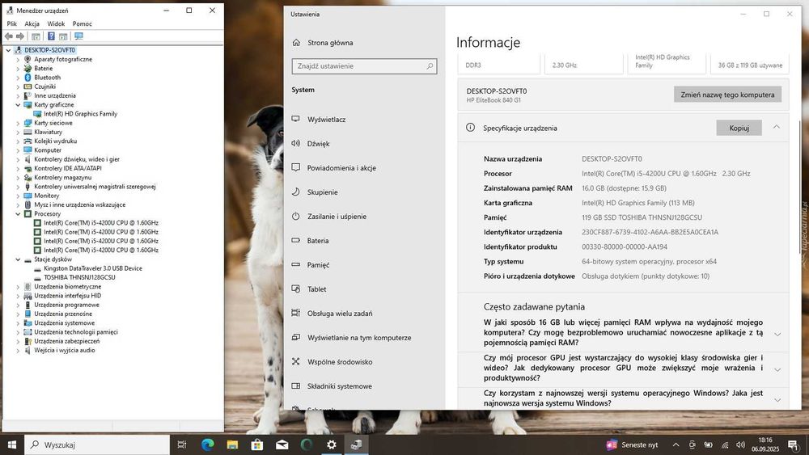Select TOSHIBA THNSNJ128GCSU disk
This screenshot has height=455, width=809.
tap(79, 277)
